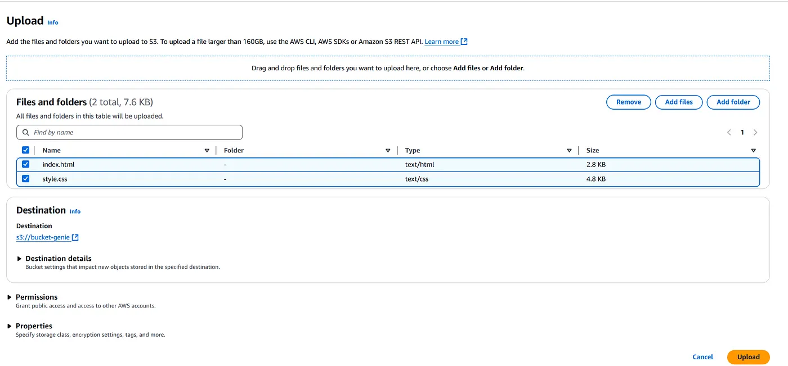Click the Find by name search field
Screen dimensions: 788x366
click(129, 133)
